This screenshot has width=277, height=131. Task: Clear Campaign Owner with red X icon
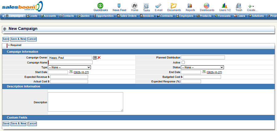(x=99, y=58)
